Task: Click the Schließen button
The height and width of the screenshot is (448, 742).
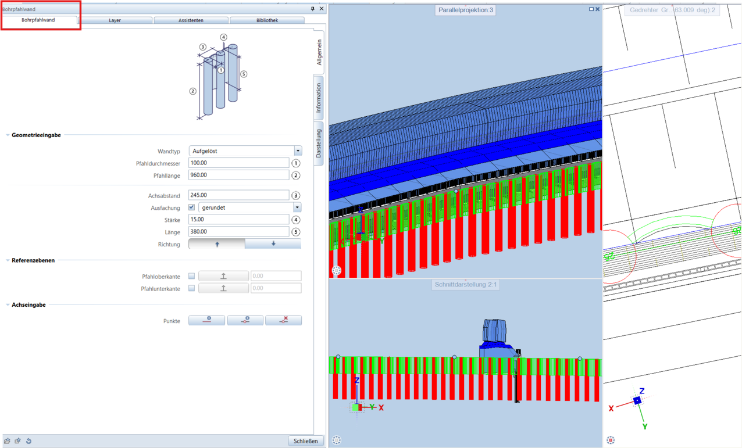Action: pyautogui.click(x=305, y=441)
